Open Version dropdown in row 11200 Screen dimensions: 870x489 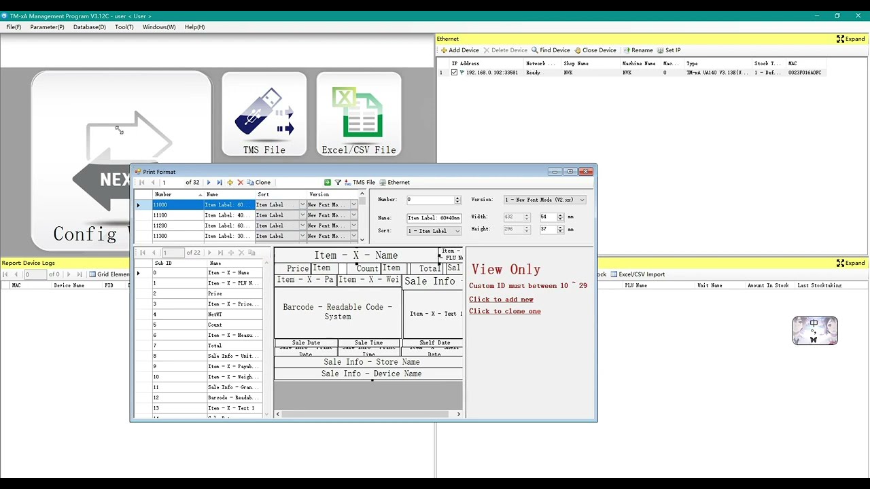coord(353,225)
